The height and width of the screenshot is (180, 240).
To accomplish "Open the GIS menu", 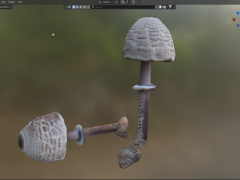I will click(20, 2).
